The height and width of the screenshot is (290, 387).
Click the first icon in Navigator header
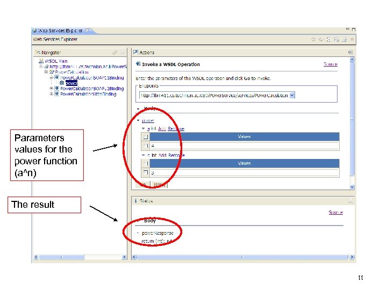pos(115,52)
